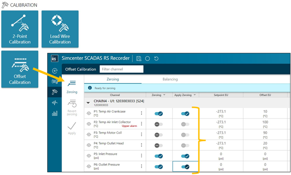Open the waveform sidebar icon
The height and width of the screenshot is (175, 291).
click(x=55, y=103)
